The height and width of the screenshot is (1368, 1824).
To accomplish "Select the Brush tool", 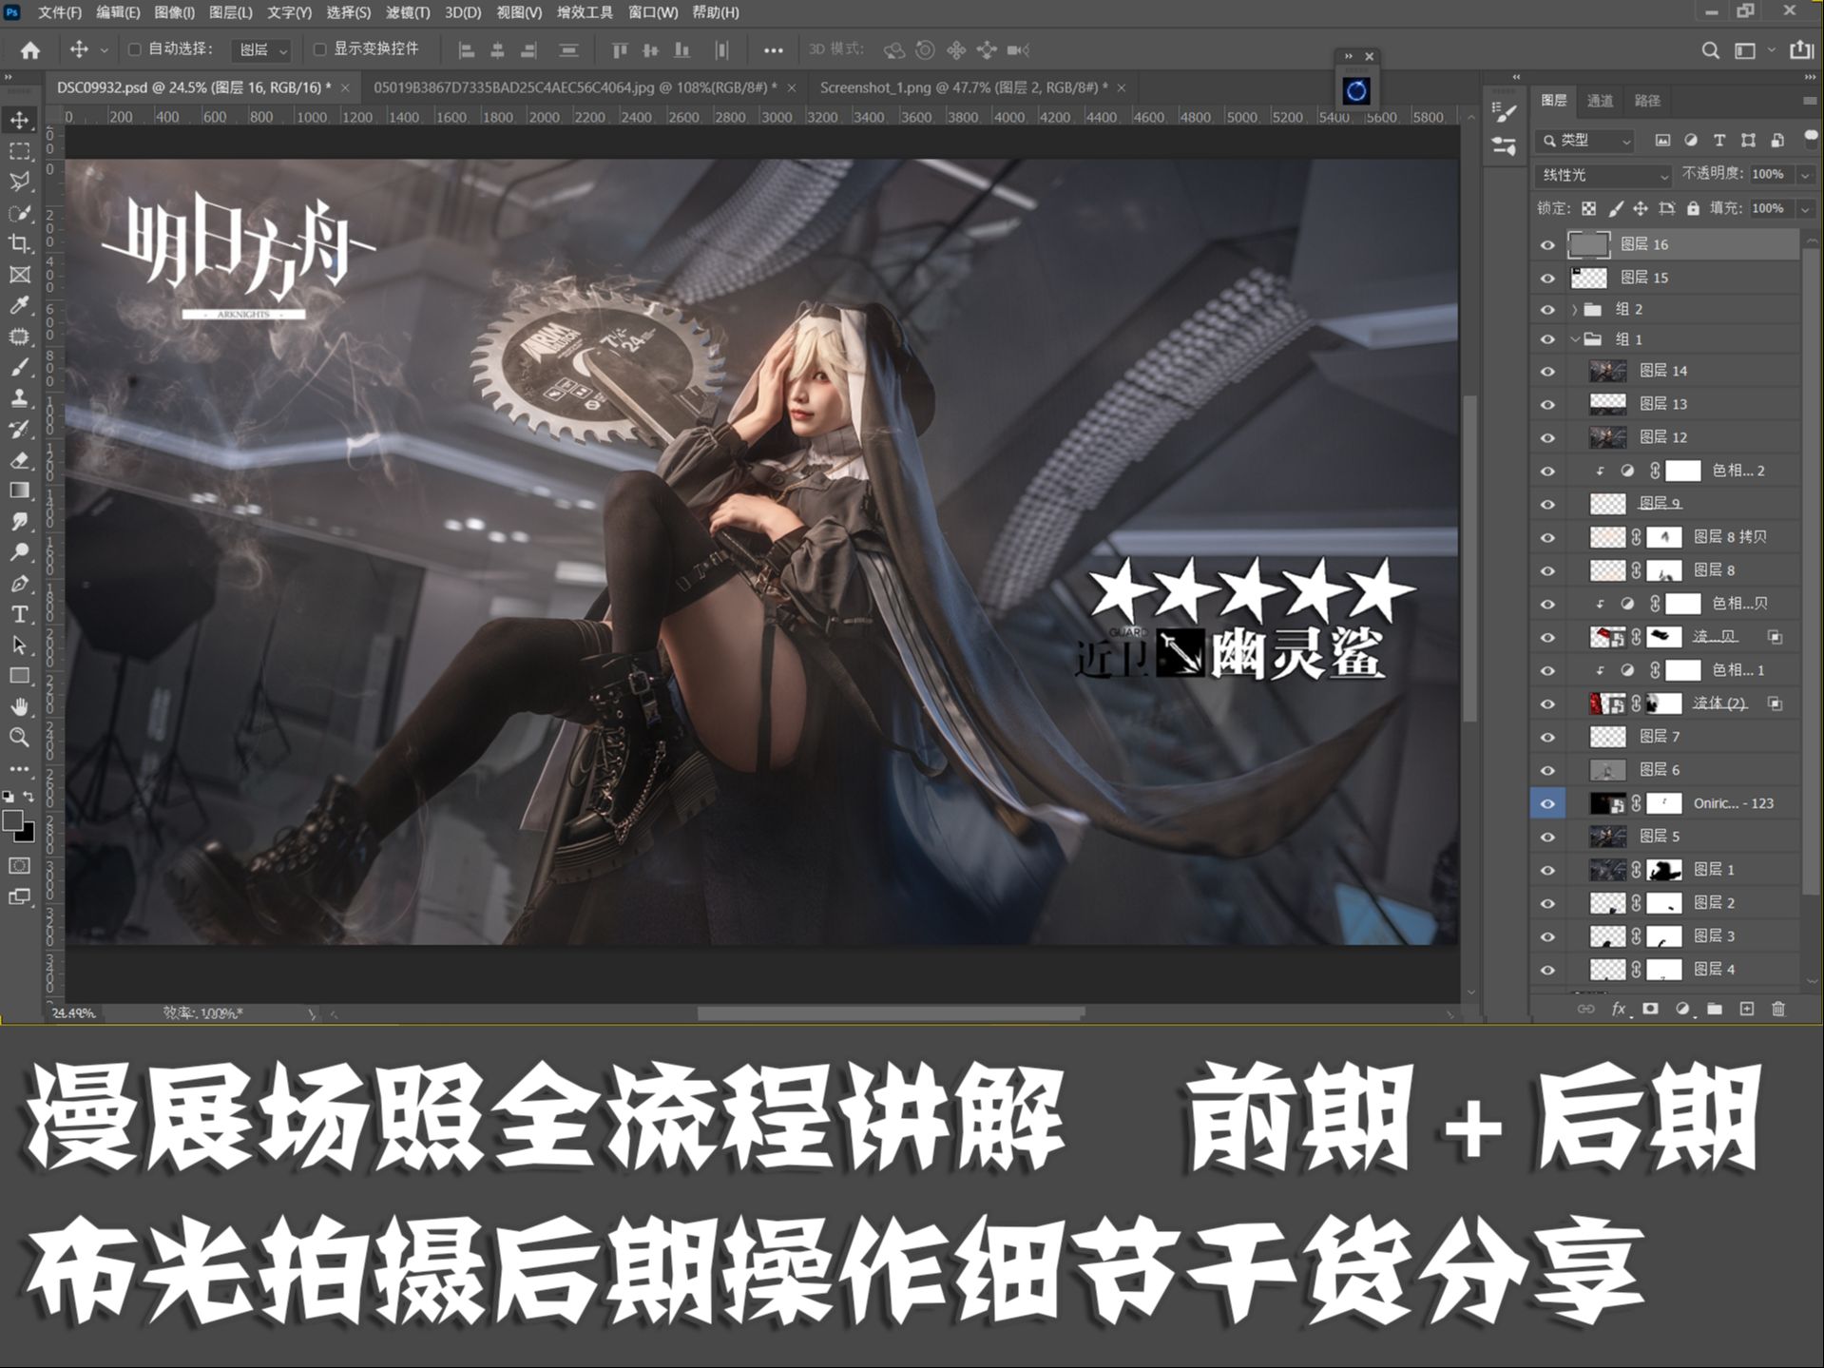I will pos(19,367).
